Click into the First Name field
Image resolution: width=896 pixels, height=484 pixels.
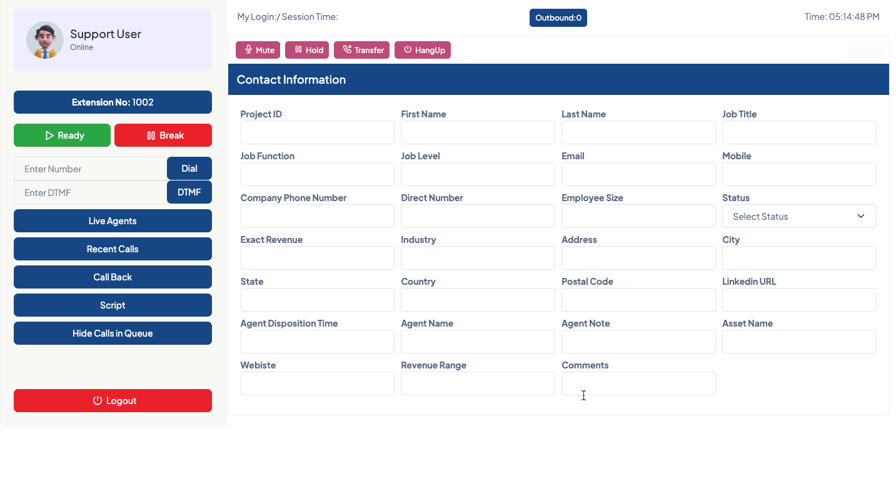coord(478,132)
